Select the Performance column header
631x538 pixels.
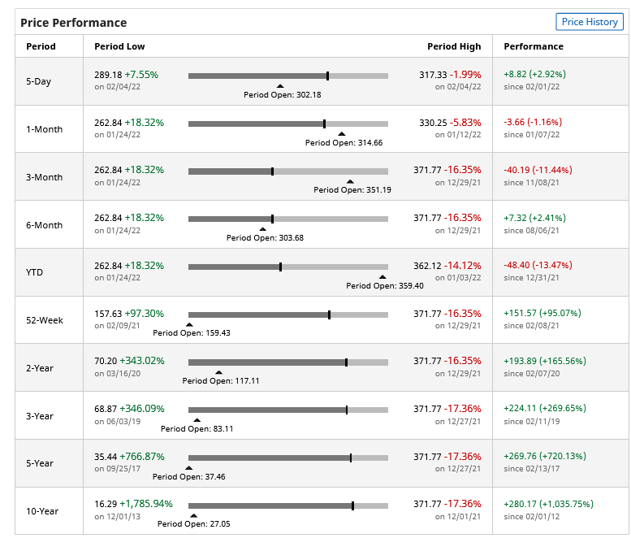pos(534,46)
